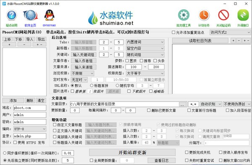Expand the 无定时 schedule dropdown
This screenshot has height=165, width=252.
click(79, 80)
